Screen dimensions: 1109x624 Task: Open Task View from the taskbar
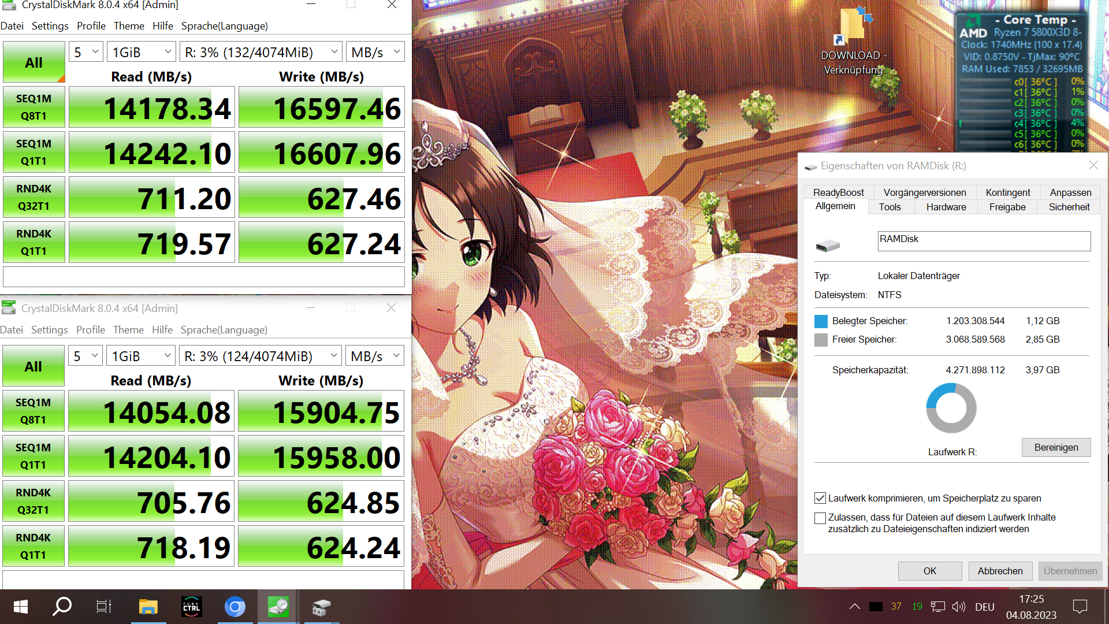coord(104,607)
